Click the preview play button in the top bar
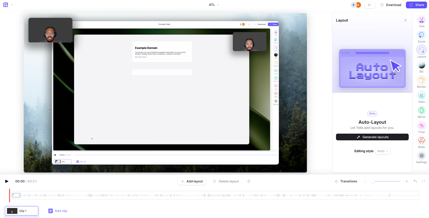Viewport: 429px width, 218px height. pos(369,5)
